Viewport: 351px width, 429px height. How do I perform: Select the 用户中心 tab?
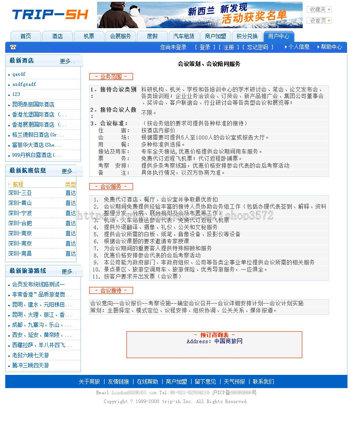(279, 37)
